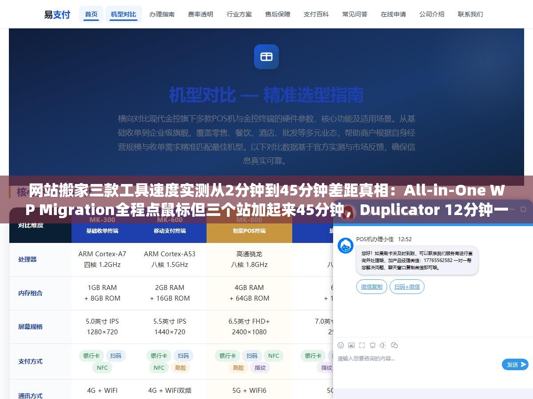Open the 联系我们 menu item
Screen dimensions: 533x399
(x=471, y=14)
